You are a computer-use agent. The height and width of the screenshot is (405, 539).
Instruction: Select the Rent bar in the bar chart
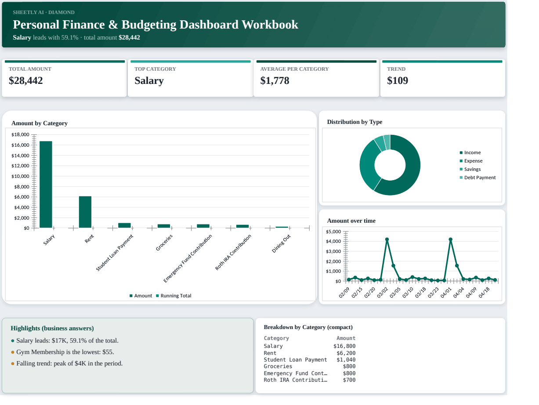[85, 212]
